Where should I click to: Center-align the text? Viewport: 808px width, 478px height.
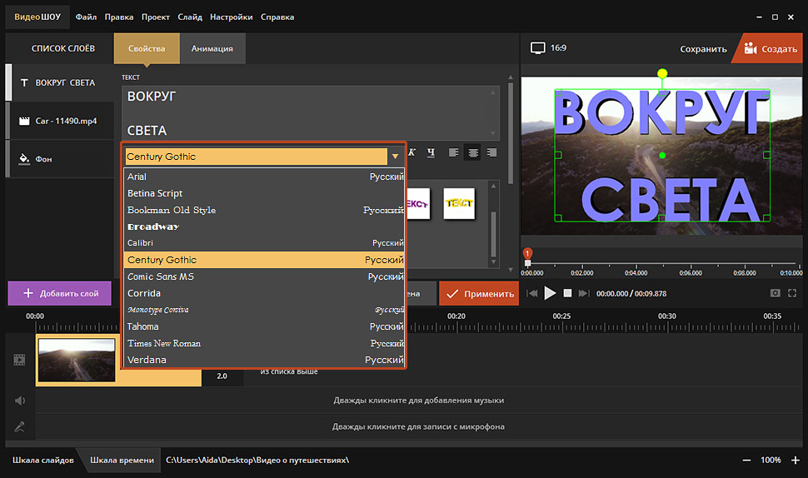click(472, 152)
